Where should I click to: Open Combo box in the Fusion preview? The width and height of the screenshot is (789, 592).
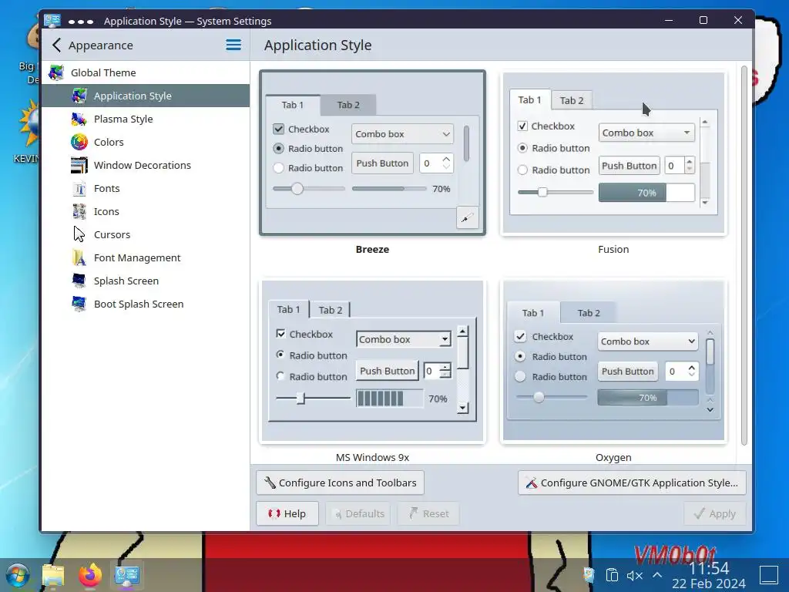pyautogui.click(x=646, y=133)
